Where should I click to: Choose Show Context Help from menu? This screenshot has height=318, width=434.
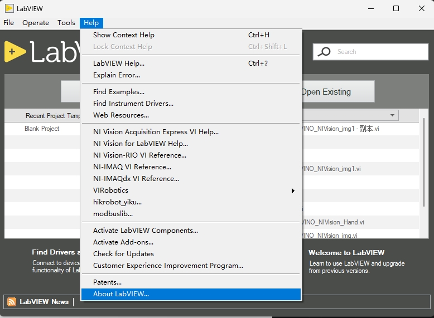(124, 35)
